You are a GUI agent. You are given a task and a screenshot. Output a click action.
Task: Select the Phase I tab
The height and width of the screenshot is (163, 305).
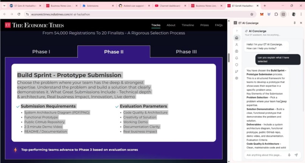[41, 52]
